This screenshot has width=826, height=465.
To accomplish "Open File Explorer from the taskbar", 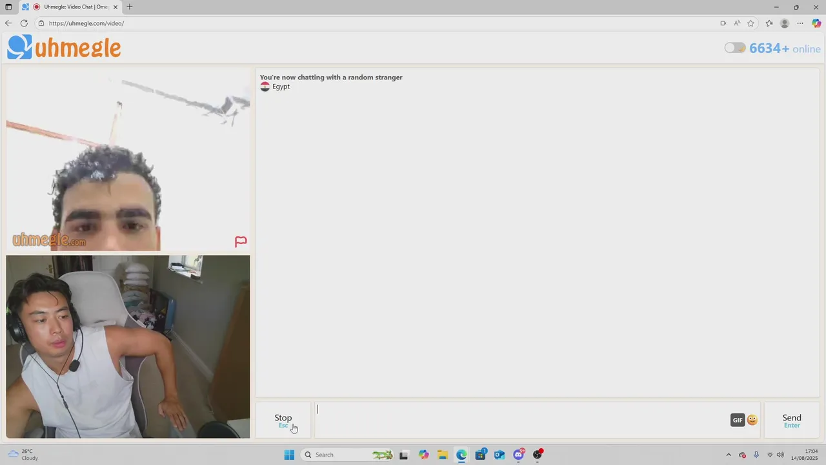I will tap(442, 455).
